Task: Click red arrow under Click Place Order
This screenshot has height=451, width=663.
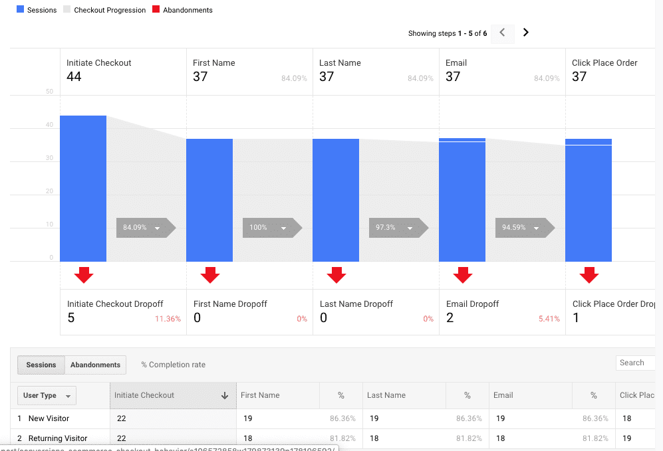Action: tap(589, 274)
